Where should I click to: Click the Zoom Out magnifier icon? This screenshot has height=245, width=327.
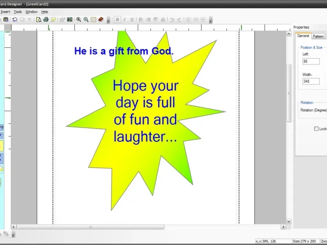point(86,19)
